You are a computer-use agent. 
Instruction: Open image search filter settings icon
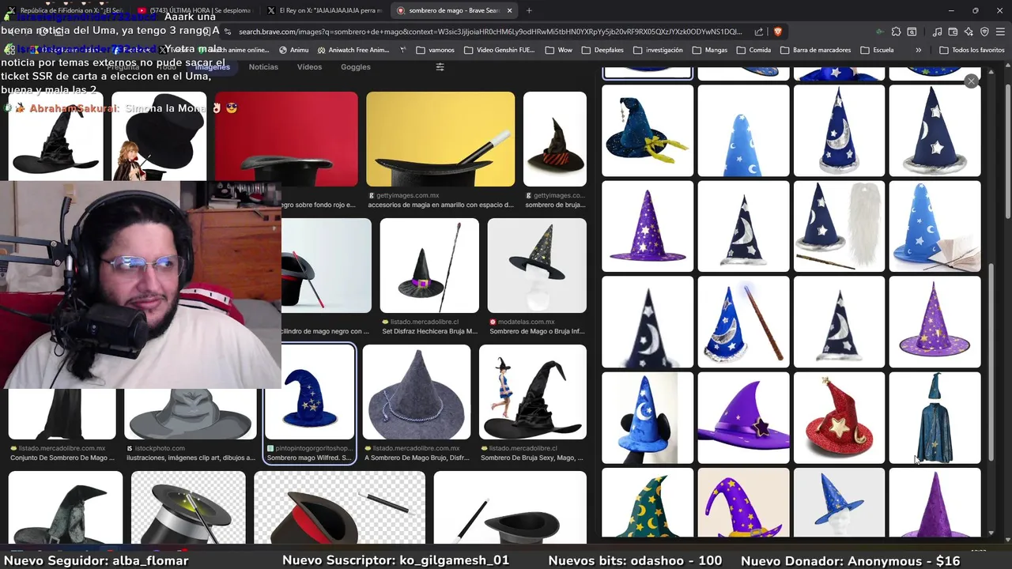[x=440, y=67]
